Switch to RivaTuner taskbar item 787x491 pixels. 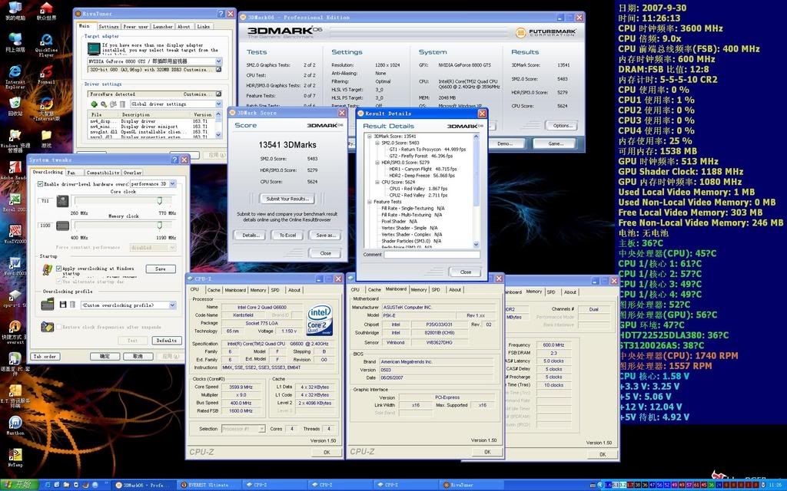(x=470, y=485)
